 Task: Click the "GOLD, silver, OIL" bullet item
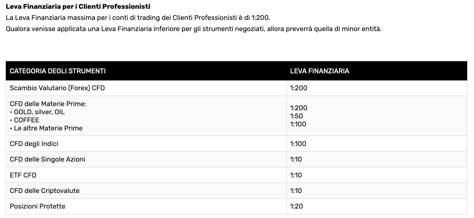tap(39, 112)
